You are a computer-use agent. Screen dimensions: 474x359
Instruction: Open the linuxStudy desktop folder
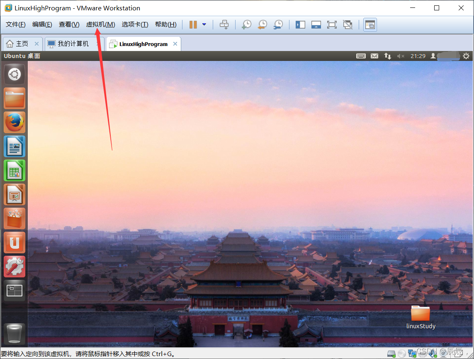[x=421, y=317]
